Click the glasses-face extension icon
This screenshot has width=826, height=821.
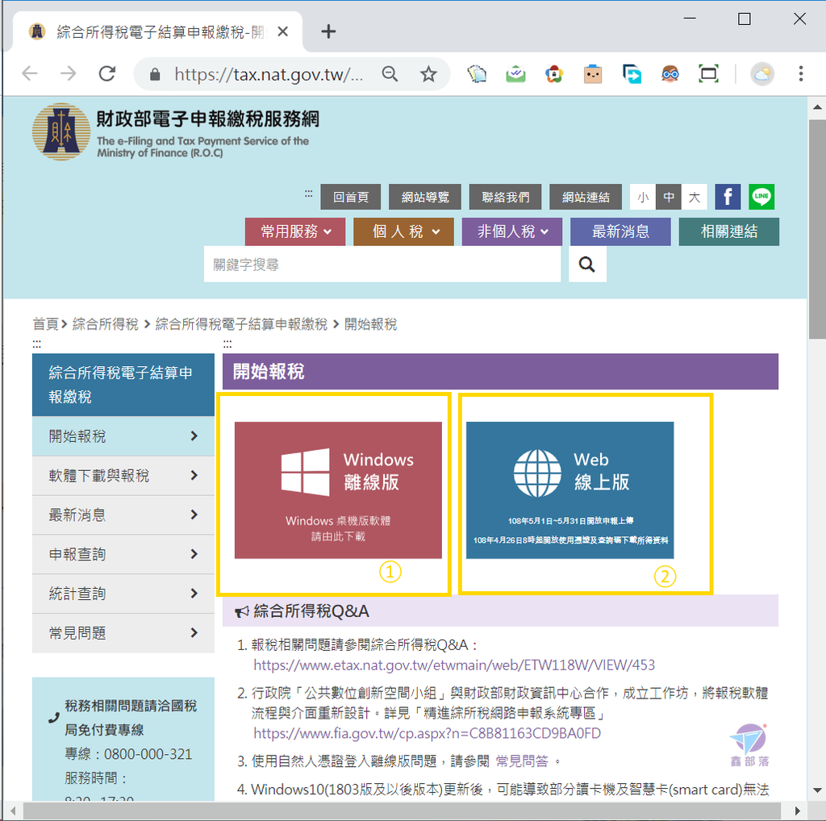(670, 74)
